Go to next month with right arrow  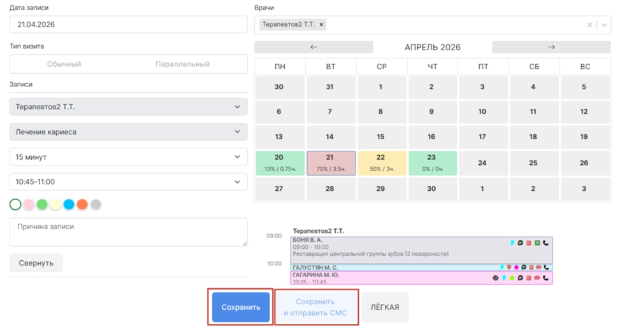(551, 47)
